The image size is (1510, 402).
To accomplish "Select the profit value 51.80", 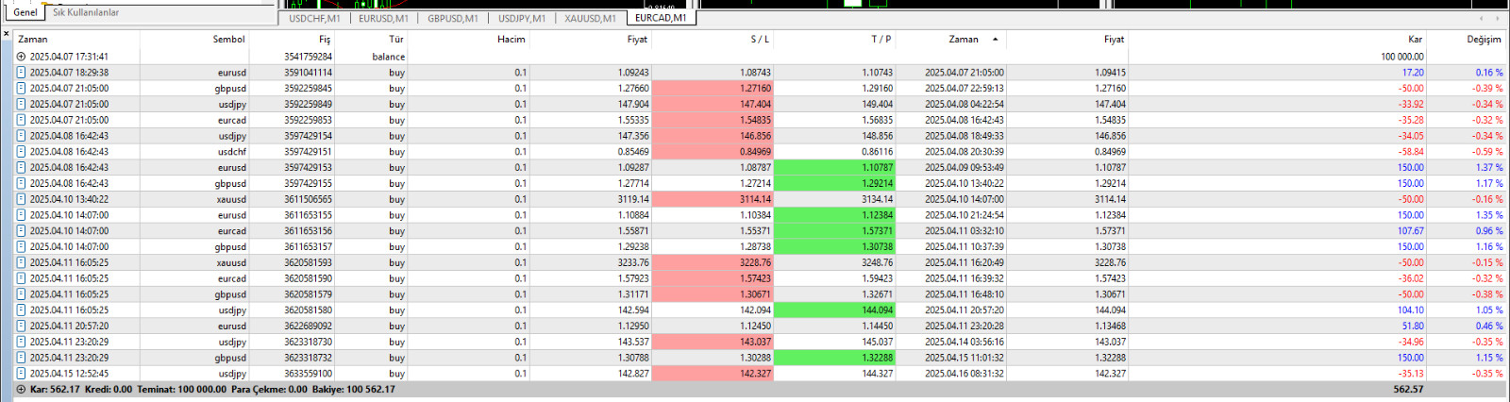I will 1413,327.
